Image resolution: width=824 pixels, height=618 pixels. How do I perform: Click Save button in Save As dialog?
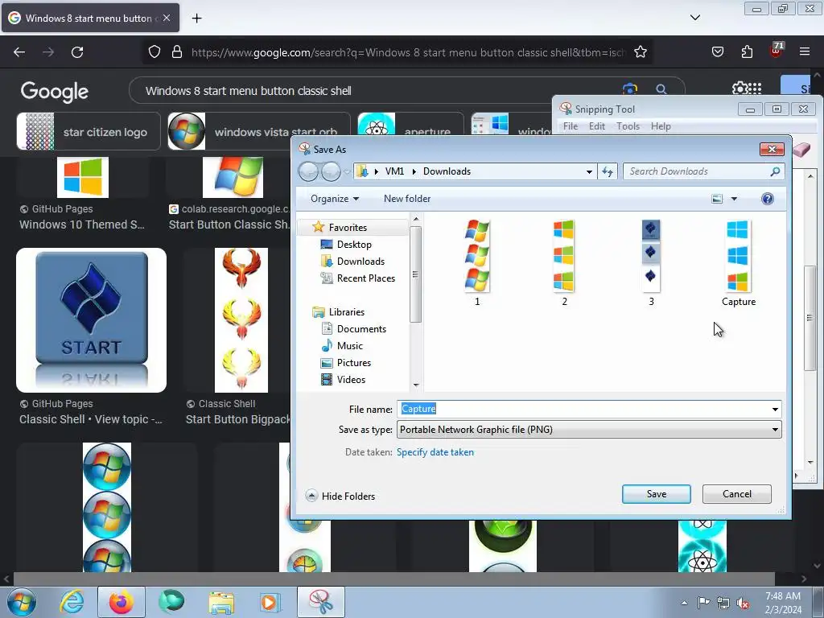click(657, 494)
